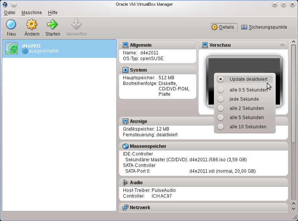298x221 pixels.
Task: Click the Audio speaker icon
Action: pos(125,182)
